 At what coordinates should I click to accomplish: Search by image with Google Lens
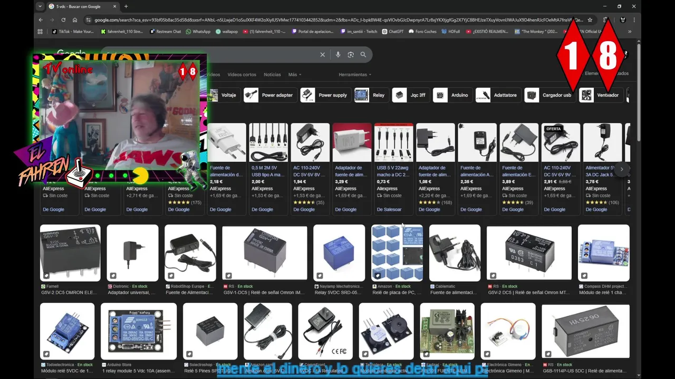point(351,55)
